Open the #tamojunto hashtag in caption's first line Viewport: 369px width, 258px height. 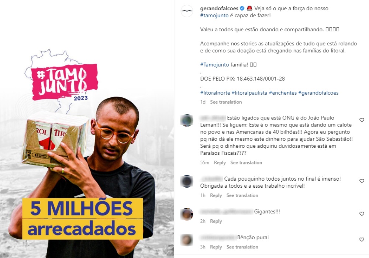[214, 15]
